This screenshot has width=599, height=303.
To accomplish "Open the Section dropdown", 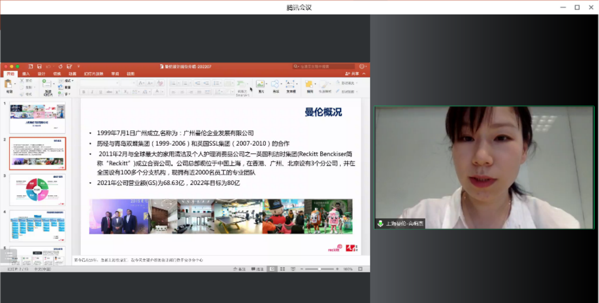I will pos(64,94).
